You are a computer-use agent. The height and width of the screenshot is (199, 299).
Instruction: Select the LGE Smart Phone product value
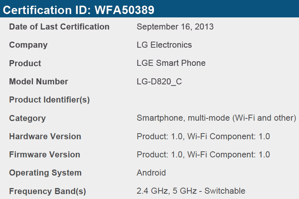171,63
